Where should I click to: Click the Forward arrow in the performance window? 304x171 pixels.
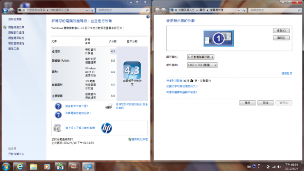click(11, 10)
